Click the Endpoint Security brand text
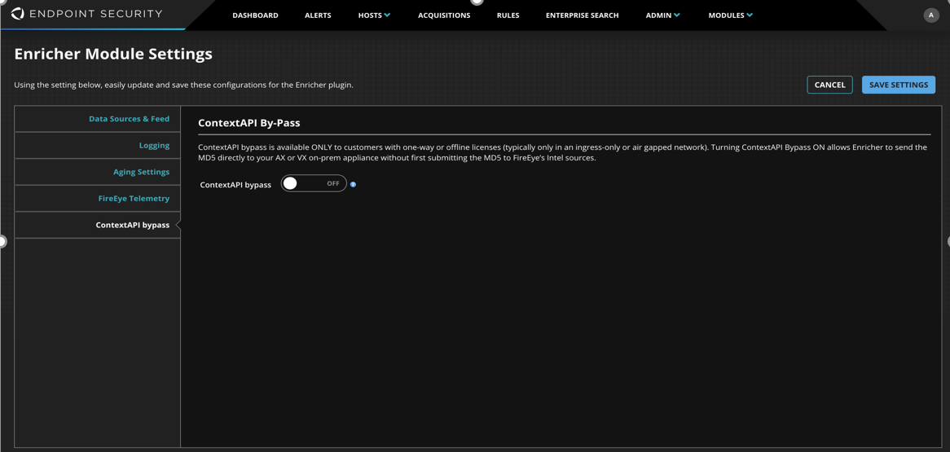 pyautogui.click(x=95, y=13)
